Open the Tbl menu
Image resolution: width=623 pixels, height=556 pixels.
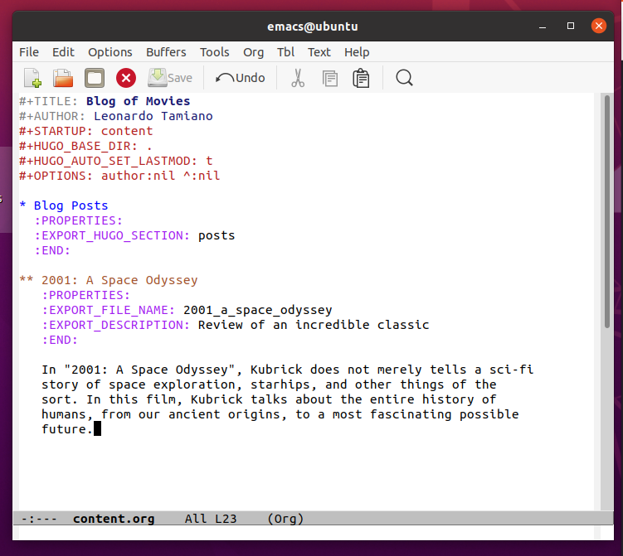285,52
